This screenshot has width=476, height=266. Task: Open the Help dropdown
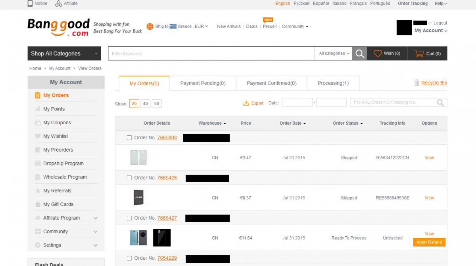click(x=441, y=4)
